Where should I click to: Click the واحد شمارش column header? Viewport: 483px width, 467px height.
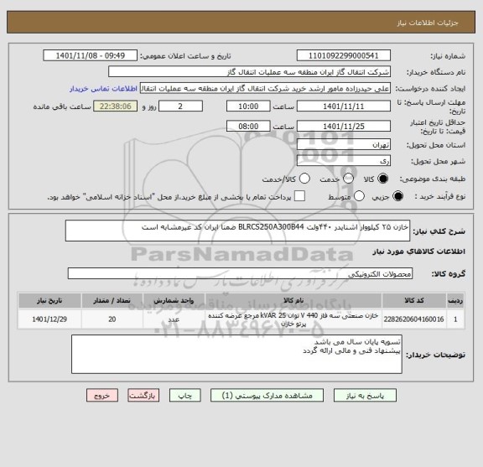pyautogui.click(x=174, y=300)
